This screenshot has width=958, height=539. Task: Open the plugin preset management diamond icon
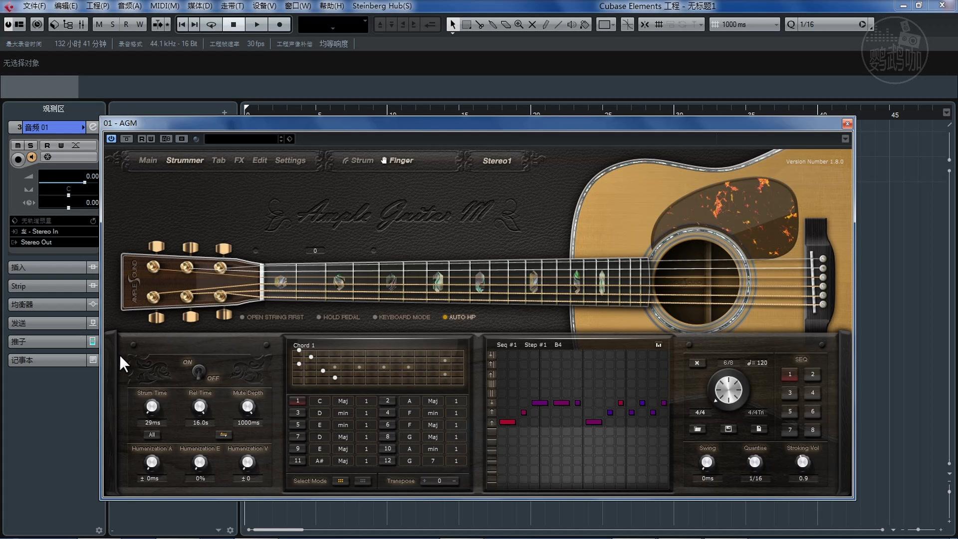coord(289,139)
